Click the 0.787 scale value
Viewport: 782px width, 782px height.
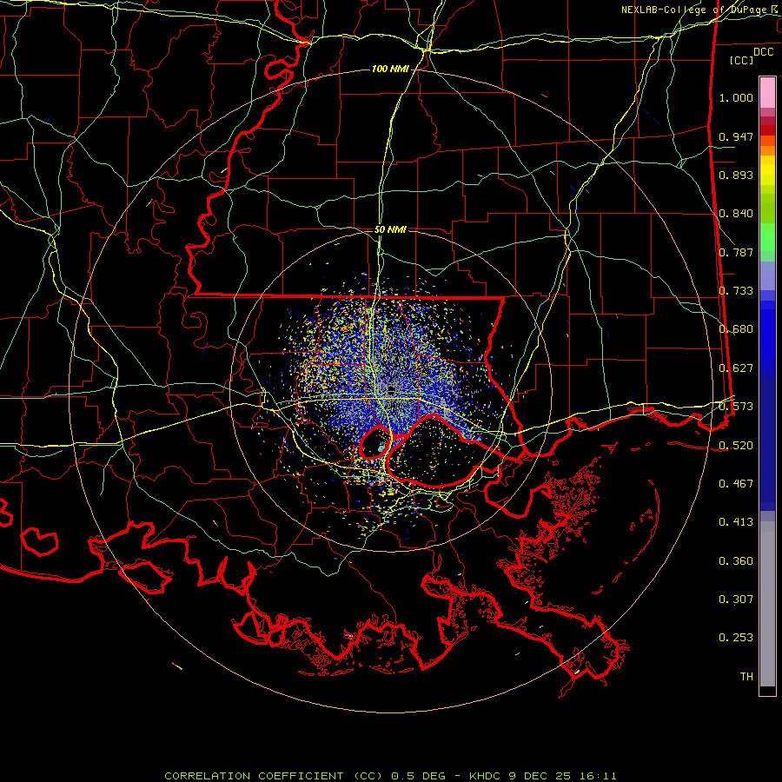coord(736,252)
